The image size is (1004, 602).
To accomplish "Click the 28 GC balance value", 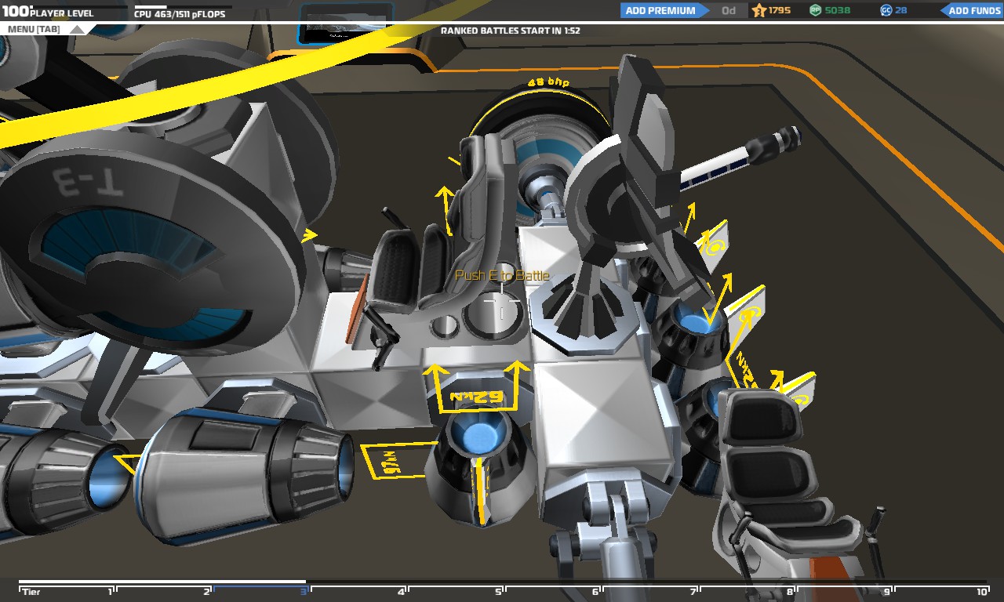I will 901,10.
